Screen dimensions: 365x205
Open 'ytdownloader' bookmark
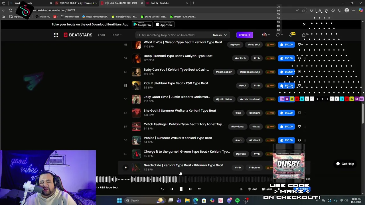(70, 17)
